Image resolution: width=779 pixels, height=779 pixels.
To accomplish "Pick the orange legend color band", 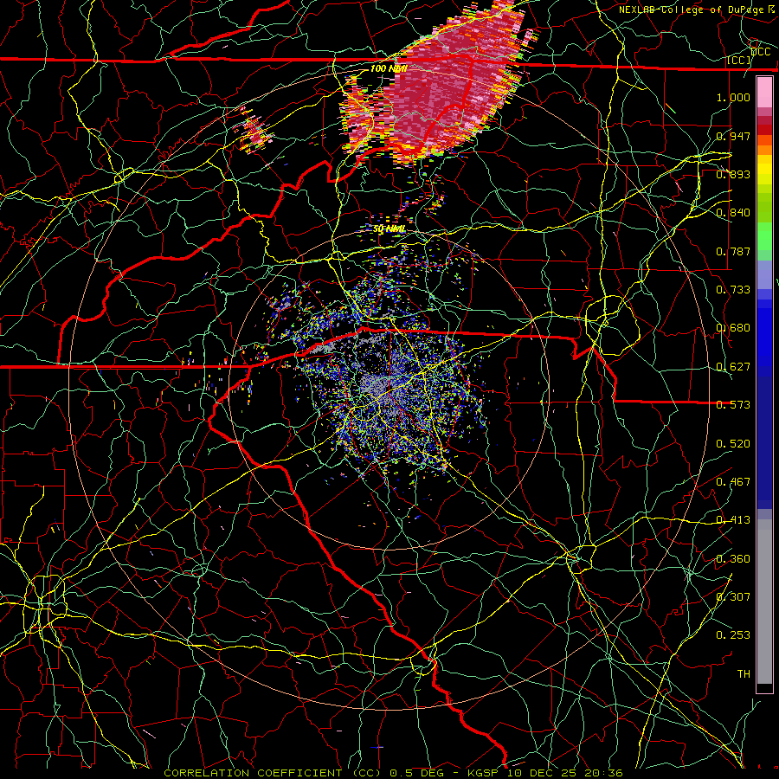I will pyautogui.click(x=764, y=150).
